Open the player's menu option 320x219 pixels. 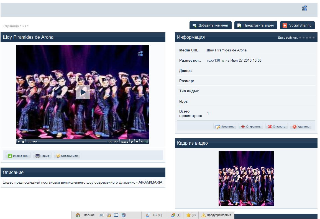[124, 142]
